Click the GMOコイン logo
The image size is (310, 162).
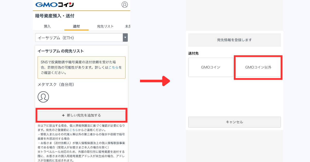tap(55, 5)
